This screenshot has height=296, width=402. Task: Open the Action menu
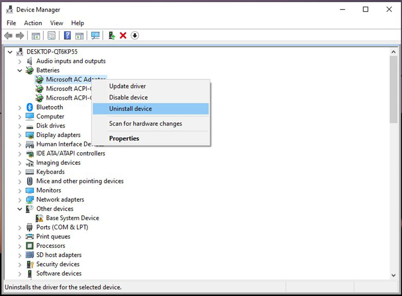[33, 23]
